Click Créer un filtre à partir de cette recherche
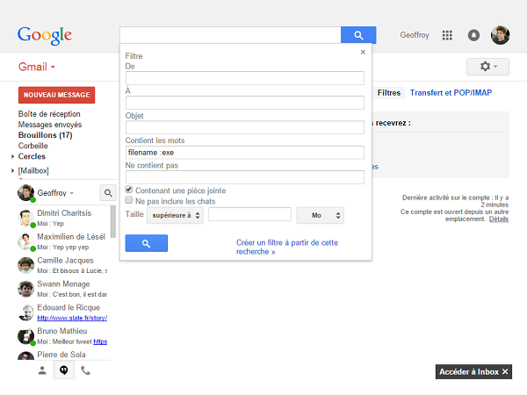This screenshot has height=395, width=527. click(287, 248)
